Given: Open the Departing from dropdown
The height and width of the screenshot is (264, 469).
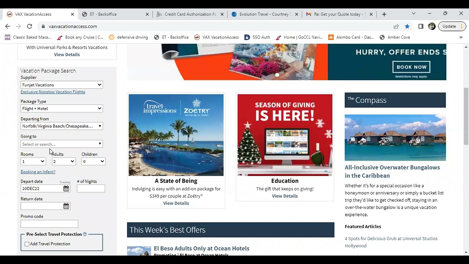Looking at the screenshot, I should coord(62,126).
